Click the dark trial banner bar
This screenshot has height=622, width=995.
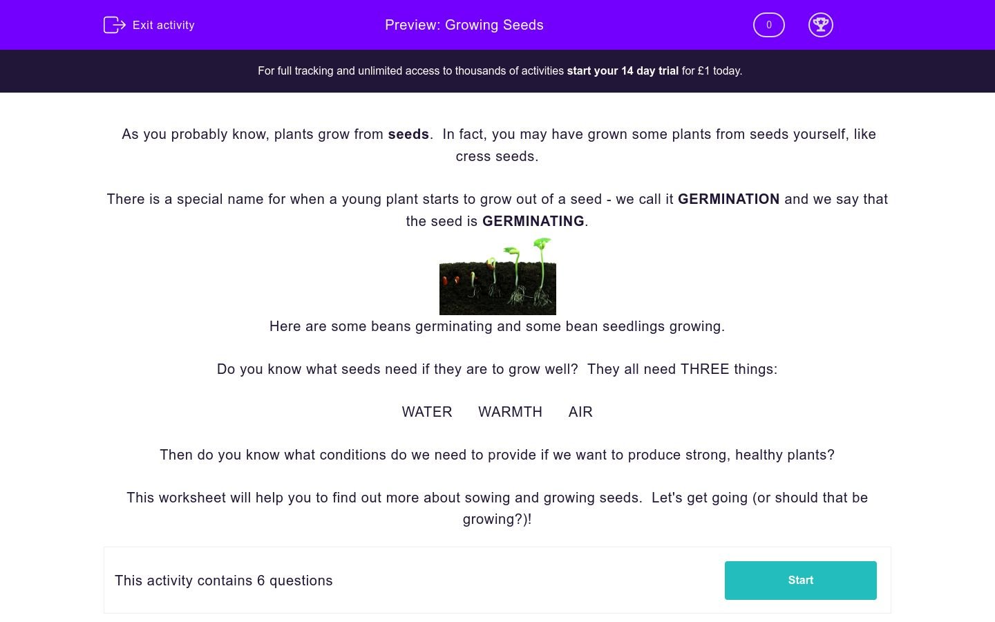pyautogui.click(x=497, y=70)
